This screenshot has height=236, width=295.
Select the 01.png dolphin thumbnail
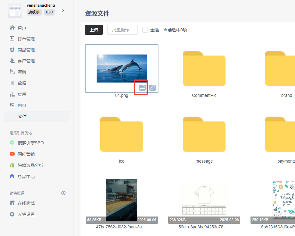point(122,69)
